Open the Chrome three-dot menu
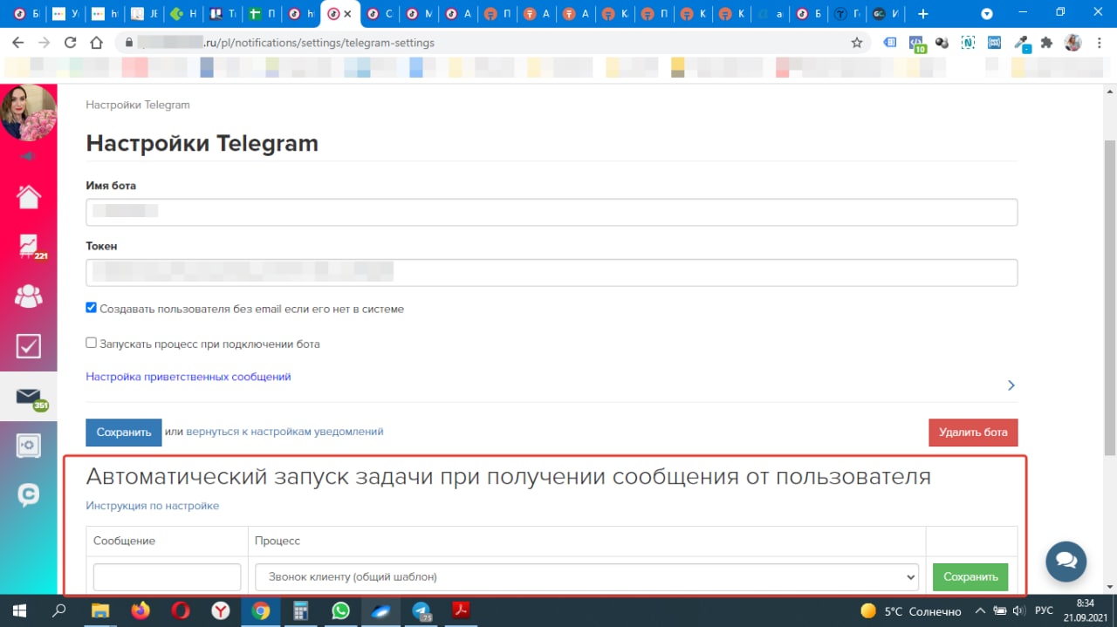Screen dimensions: 1117x627 coord(1099,43)
